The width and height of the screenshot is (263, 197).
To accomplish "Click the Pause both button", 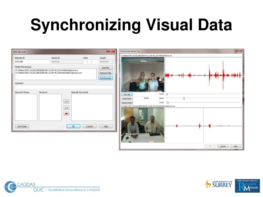I will click(x=127, y=98).
